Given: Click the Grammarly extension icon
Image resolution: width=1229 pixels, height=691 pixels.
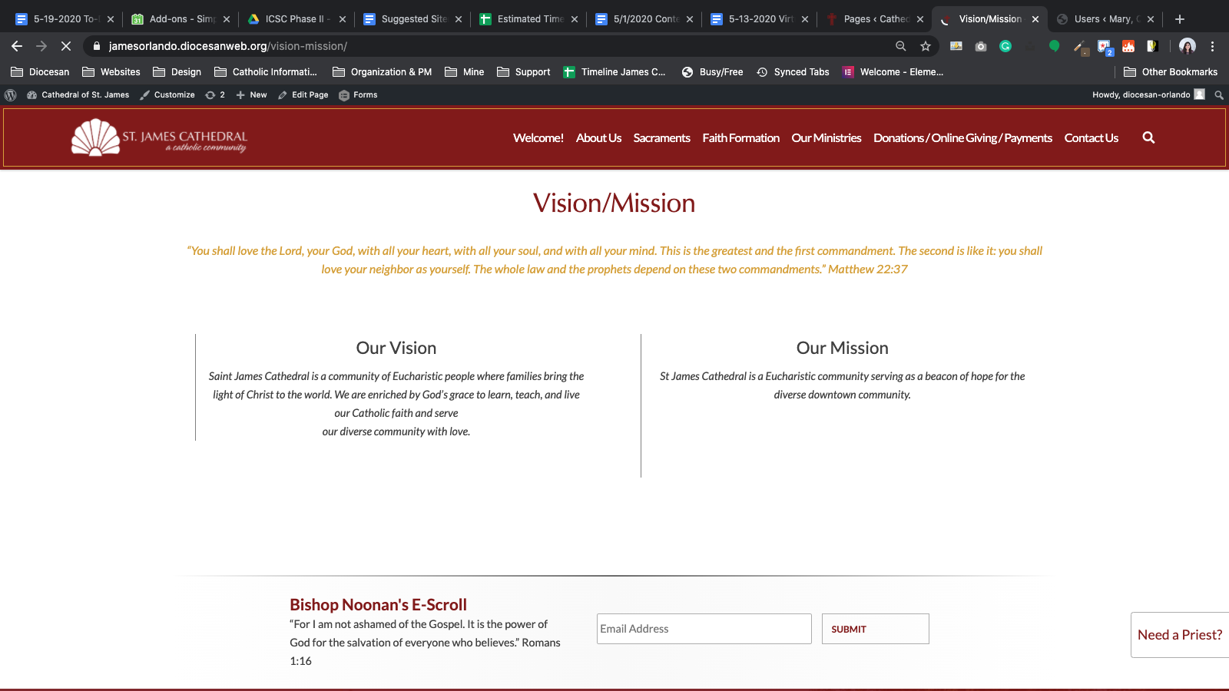Looking at the screenshot, I should click(1005, 46).
